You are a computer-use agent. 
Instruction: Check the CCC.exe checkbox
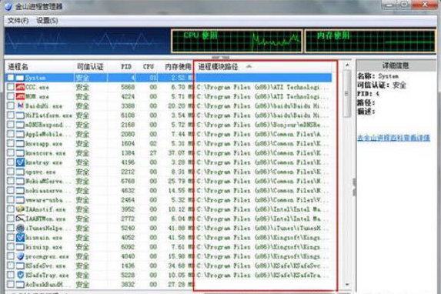point(11,87)
